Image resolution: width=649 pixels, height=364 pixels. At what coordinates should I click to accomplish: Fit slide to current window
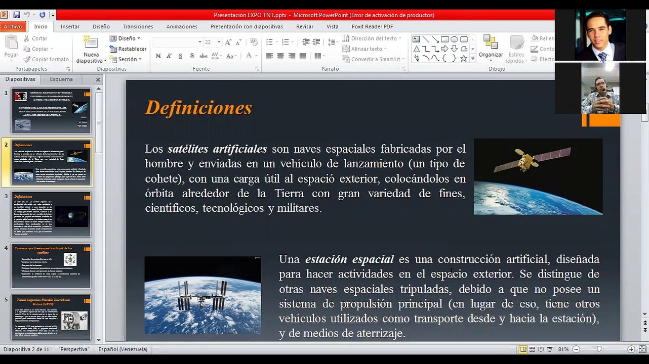641,349
